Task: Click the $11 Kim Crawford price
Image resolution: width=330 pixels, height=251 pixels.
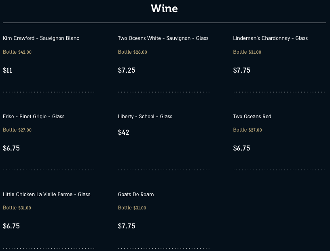Action: (x=8, y=71)
